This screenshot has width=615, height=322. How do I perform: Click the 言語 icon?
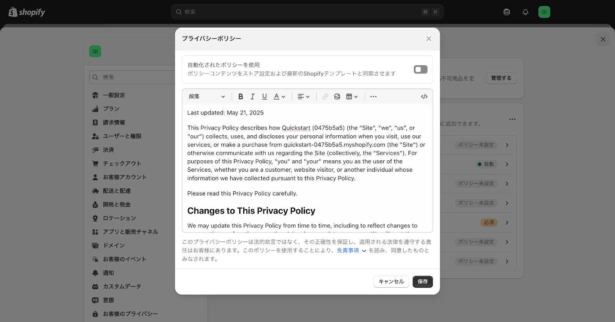click(x=95, y=300)
